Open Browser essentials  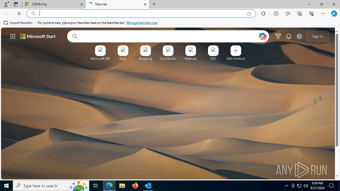[311, 14]
